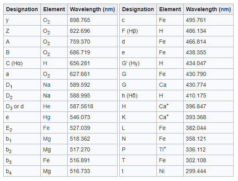Select the wavelength value 516.891

tap(80, 160)
